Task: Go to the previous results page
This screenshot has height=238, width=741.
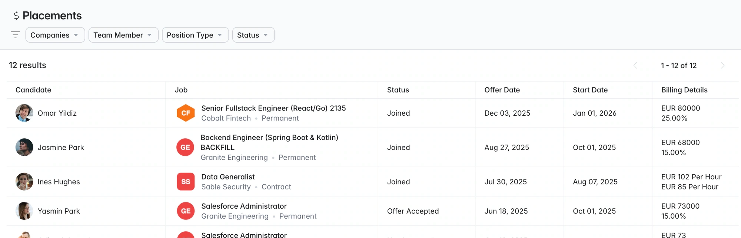Action: coord(635,66)
